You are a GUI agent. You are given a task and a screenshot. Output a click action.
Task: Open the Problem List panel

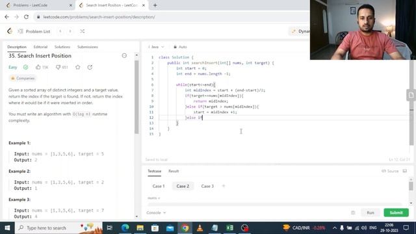tap(34, 31)
